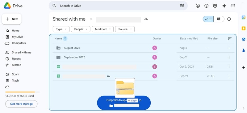Open more actions for Oct 3, 2024 file
The width and height of the screenshot is (247, 113).
tap(229, 67)
